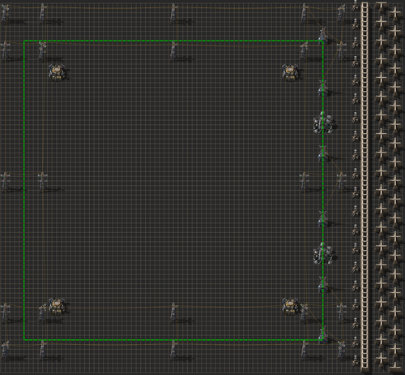Screen dimensions: 405x375
Task: Click the topmost T-shaped piece right of the wall
Action: coord(382,7)
